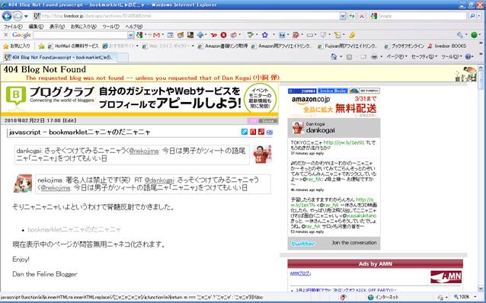
Task: Click the Forward navigation arrow button
Action: coord(18,16)
